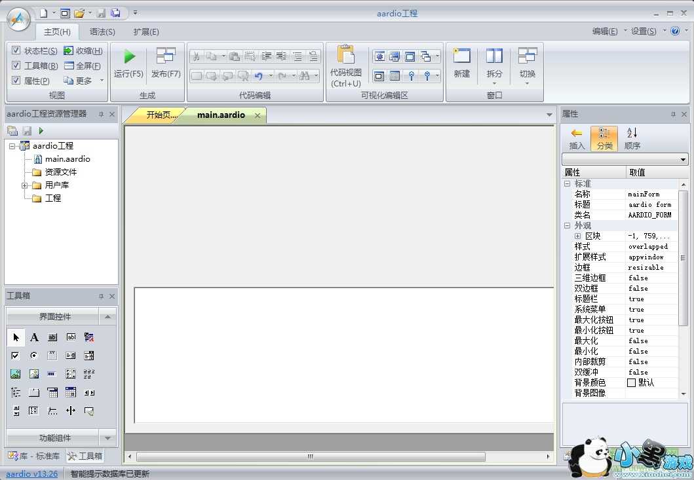This screenshot has height=480, width=694.
Task: Expand the 功能组件 toolbox section
Action: [x=107, y=438]
